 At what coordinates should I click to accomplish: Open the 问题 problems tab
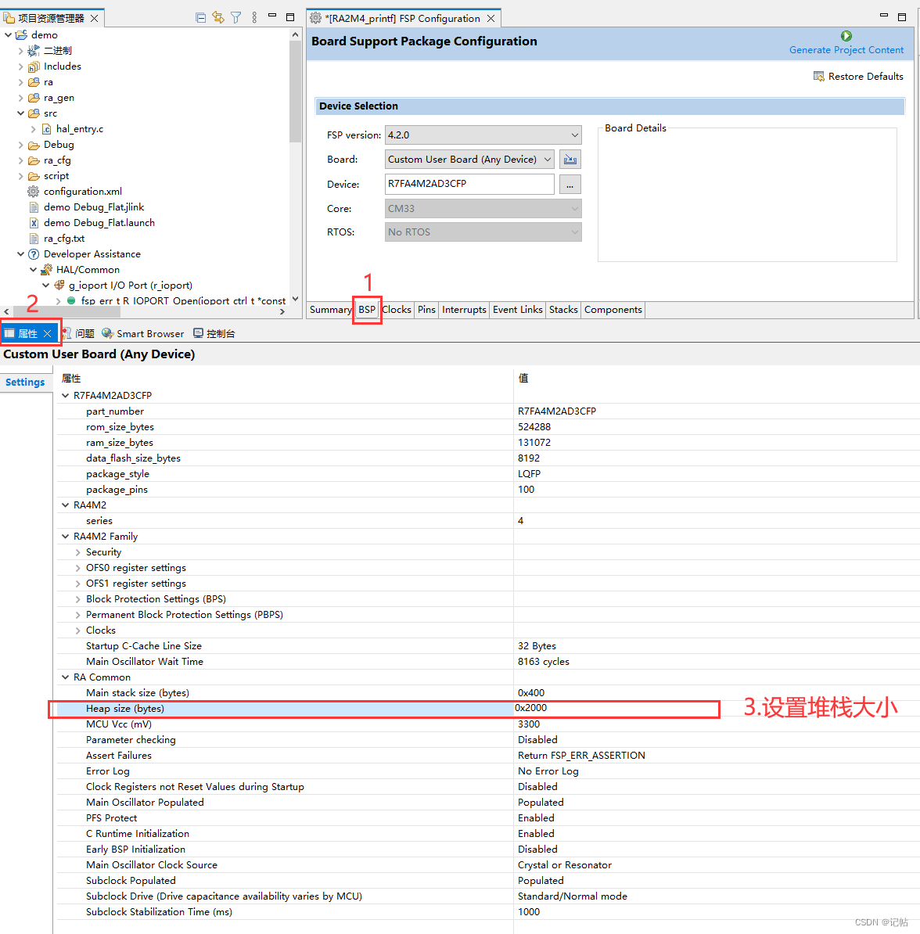[x=79, y=333]
